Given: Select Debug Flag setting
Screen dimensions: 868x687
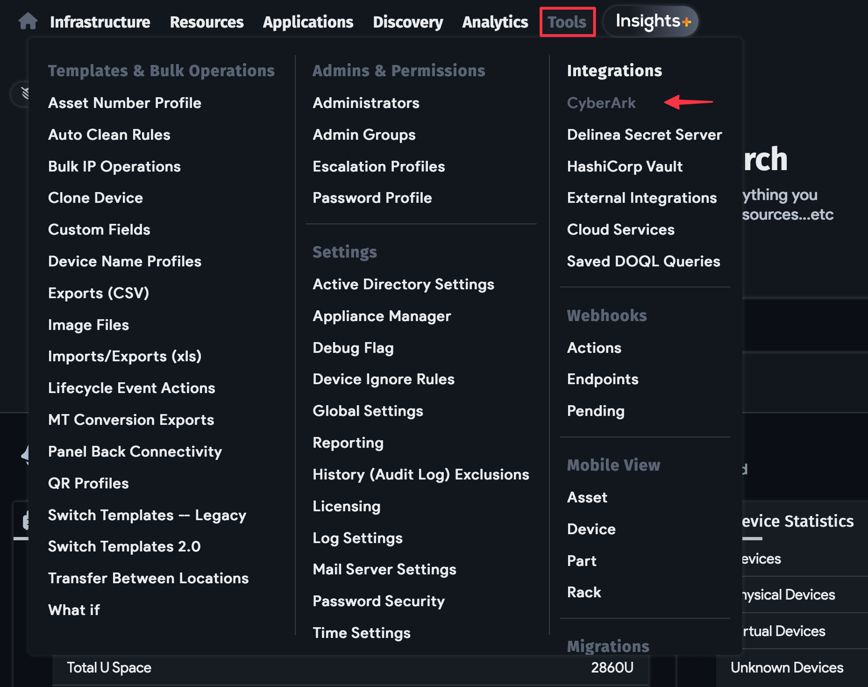Looking at the screenshot, I should [353, 348].
